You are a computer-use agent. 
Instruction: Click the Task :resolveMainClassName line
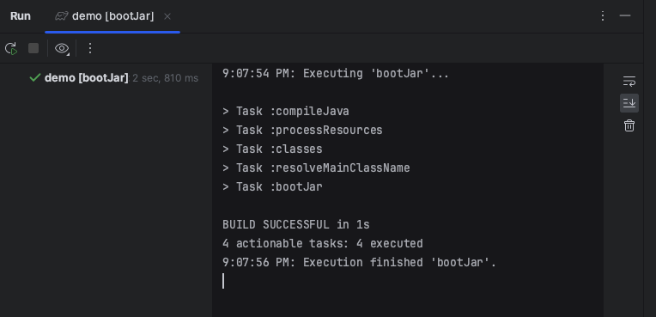(x=316, y=168)
